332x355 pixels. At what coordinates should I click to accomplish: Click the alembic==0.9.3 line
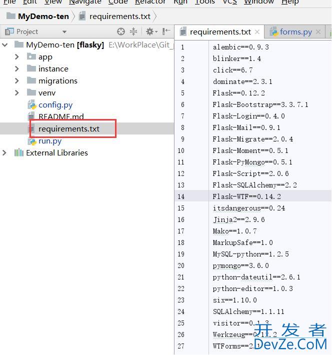[240, 47]
